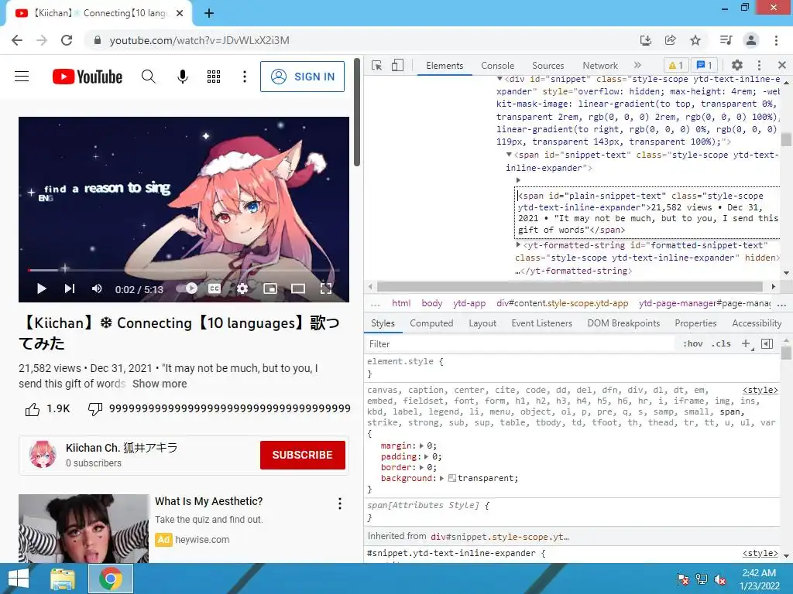The height and width of the screenshot is (594, 793).
Task: Open the media controls icon in Chrome
Action: (x=726, y=40)
